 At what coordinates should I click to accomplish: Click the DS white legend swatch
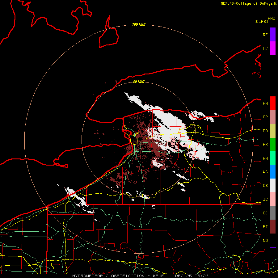[x=273, y=185]
